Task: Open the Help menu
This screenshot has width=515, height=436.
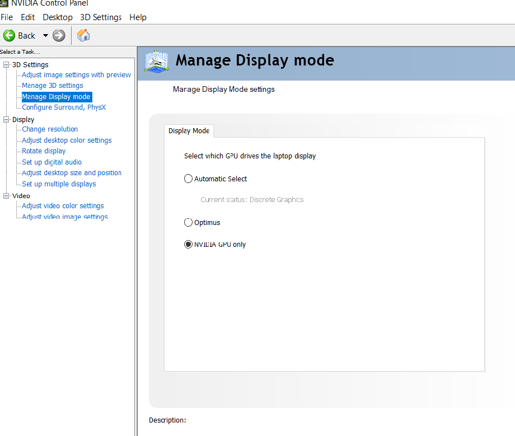Action: 138,17
